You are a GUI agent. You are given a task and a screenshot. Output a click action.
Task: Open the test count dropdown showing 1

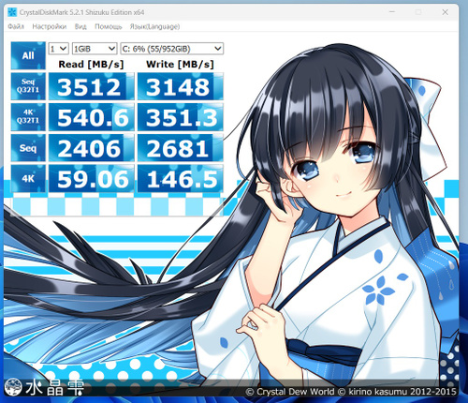[x=58, y=49]
